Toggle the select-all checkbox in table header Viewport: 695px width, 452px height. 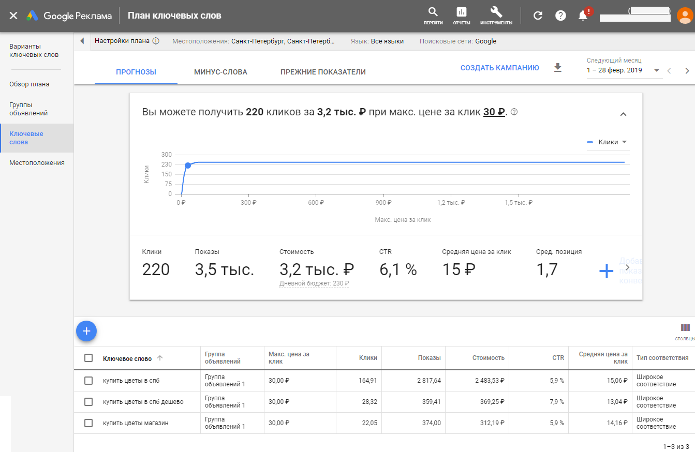click(x=88, y=358)
